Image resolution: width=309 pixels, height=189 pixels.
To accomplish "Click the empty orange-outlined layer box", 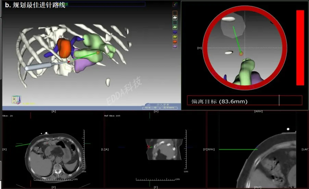I will (x=175, y=12).
